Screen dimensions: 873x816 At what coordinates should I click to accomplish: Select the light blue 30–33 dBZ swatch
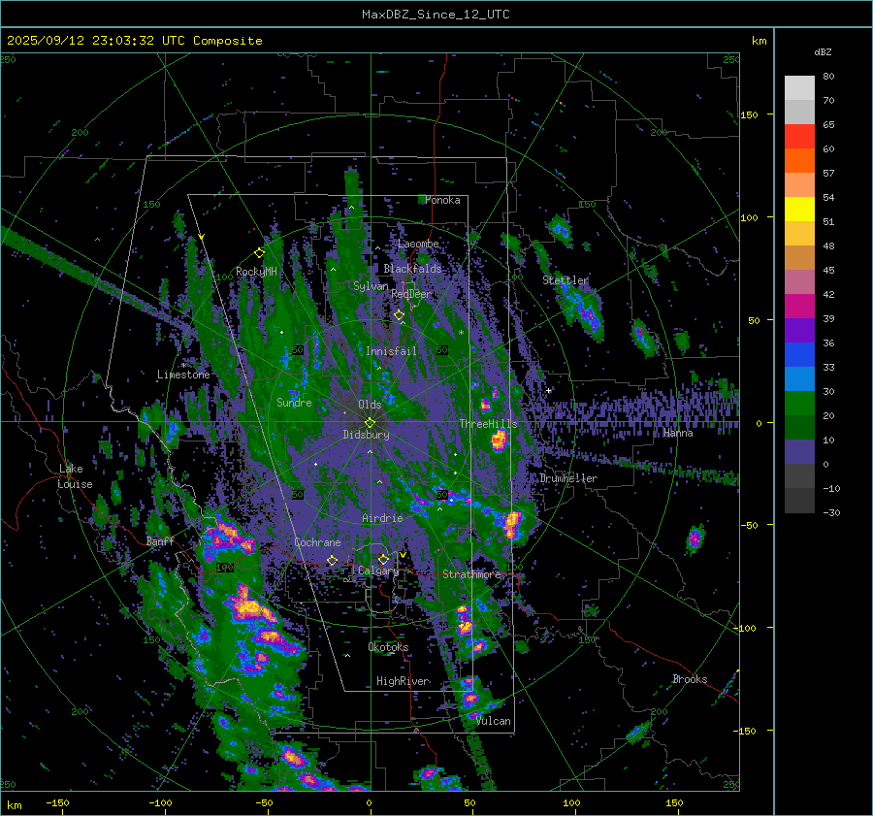click(x=799, y=378)
